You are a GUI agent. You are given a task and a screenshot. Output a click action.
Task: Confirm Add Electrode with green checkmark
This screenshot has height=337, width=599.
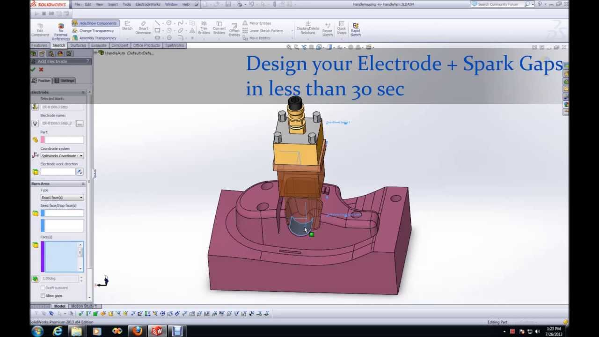click(x=33, y=69)
